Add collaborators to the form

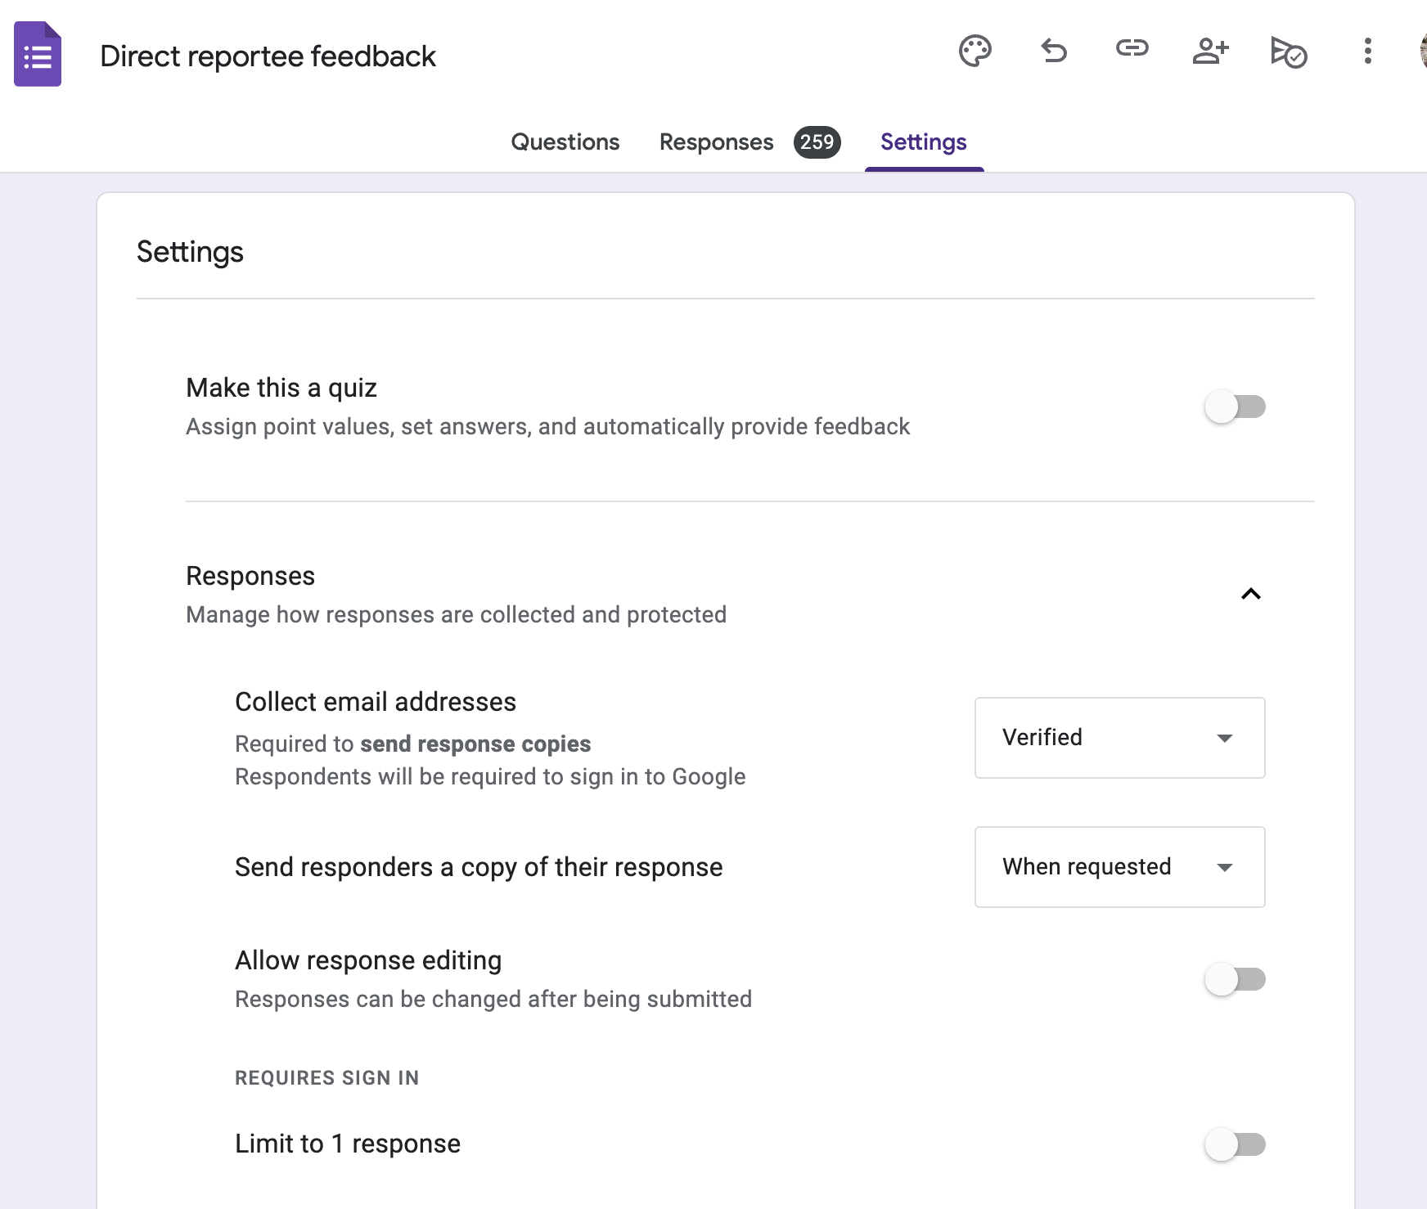[x=1210, y=52]
